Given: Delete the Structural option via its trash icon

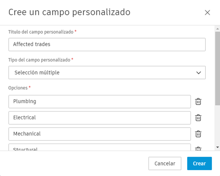Looking at the screenshot, I should pyautogui.click(x=198, y=149).
